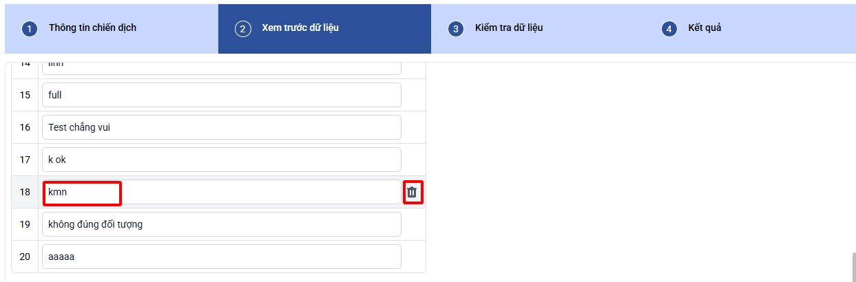This screenshot has width=856, height=282.
Task: Go to the "Thông tin chiến dịch" step
Action: coord(92,28)
